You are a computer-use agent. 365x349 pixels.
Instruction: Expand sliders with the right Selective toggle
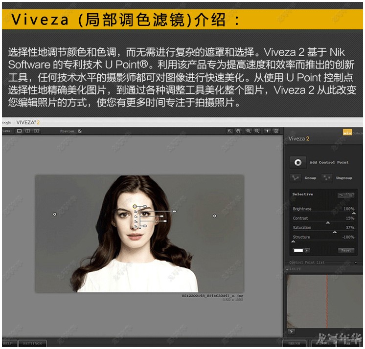350,195
